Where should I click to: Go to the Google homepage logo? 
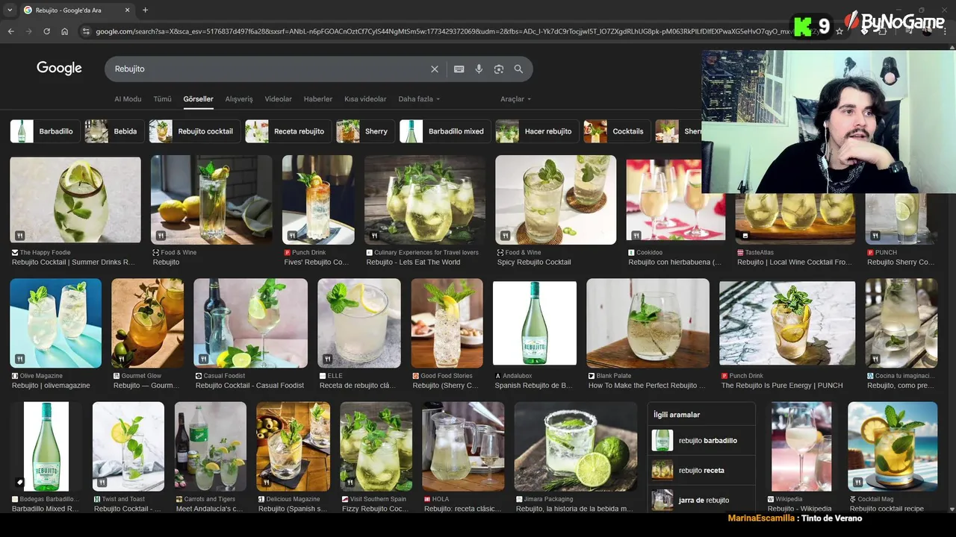59,68
